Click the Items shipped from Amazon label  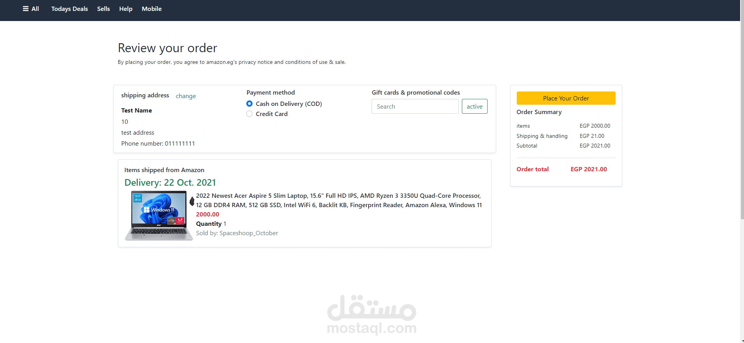[x=164, y=170]
